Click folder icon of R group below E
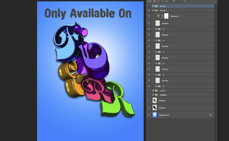229x141 pixels. point(159,87)
